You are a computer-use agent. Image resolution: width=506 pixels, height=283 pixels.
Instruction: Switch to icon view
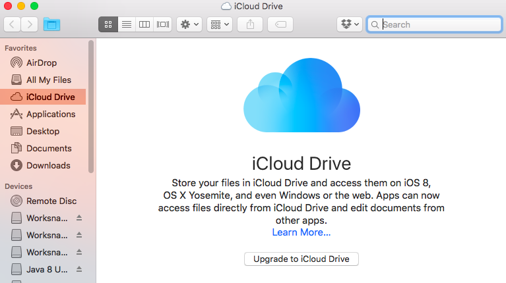pyautogui.click(x=108, y=24)
